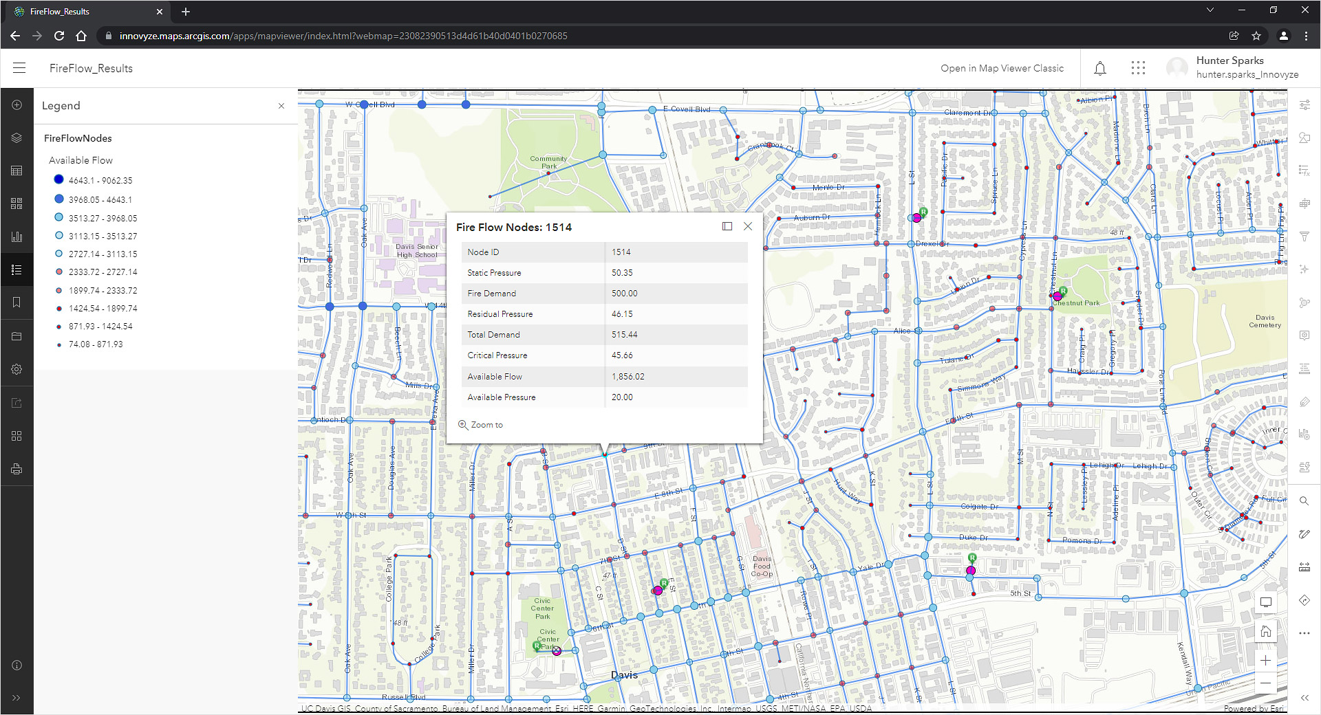The image size is (1321, 715).
Task: Click Open in Map Viewer Classic
Action: (1002, 68)
